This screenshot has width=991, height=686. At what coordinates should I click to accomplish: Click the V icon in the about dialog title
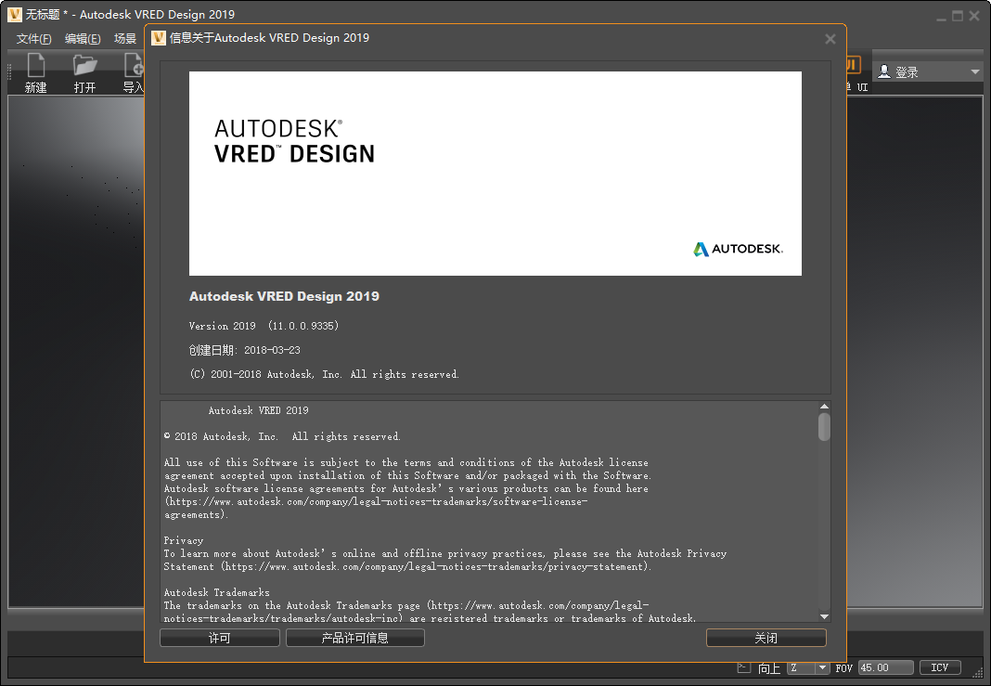click(x=159, y=38)
